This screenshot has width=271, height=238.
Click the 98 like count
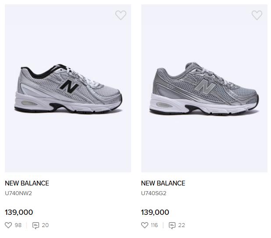point(18,225)
